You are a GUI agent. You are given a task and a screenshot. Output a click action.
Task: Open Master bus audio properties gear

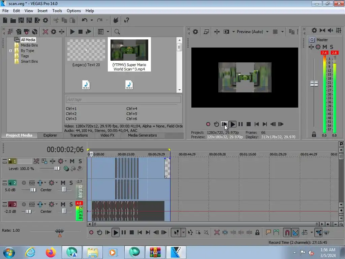pos(314,30)
